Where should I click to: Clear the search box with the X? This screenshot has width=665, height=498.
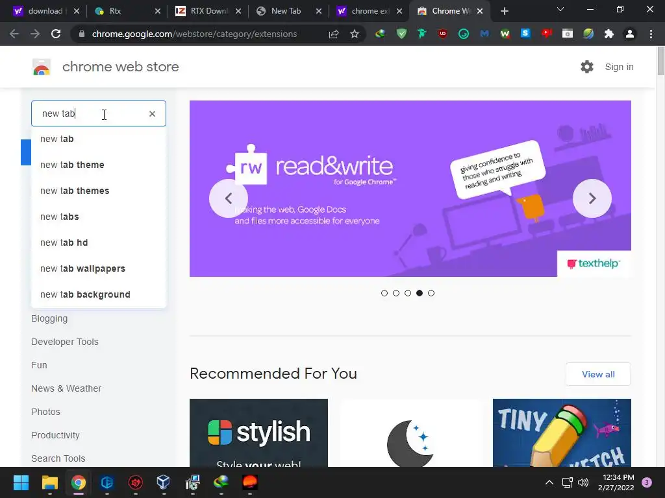tap(152, 113)
